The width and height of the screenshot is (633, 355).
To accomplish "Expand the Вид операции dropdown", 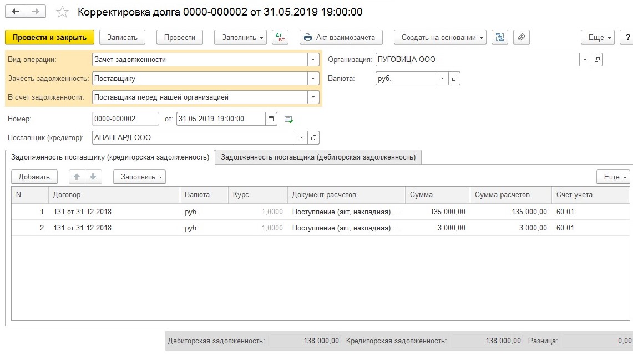I will [x=313, y=60].
